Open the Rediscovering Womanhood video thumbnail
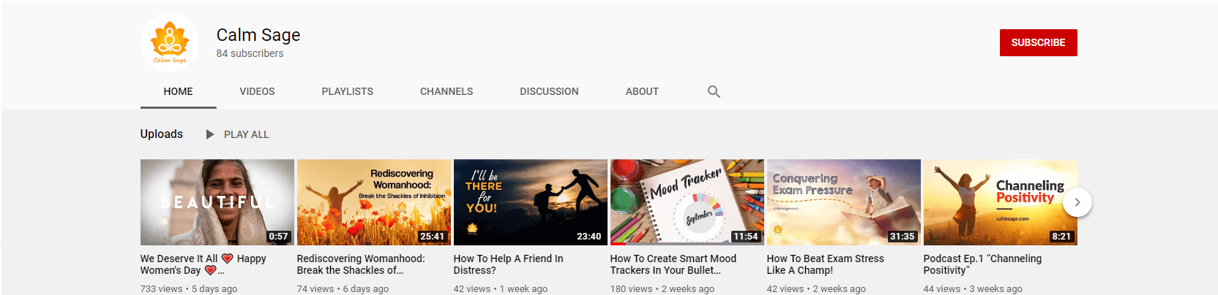Viewport: 1218px width, 295px height. point(374,202)
